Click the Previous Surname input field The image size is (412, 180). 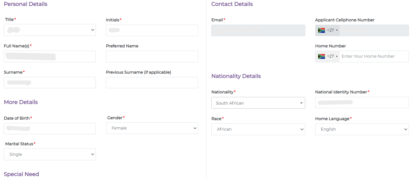[152, 82]
